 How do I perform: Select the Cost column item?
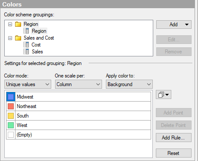point(36,45)
